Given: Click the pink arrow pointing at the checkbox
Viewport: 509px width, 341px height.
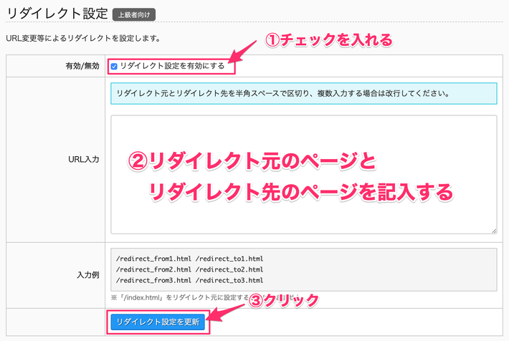Looking at the screenshot, I should (x=245, y=54).
